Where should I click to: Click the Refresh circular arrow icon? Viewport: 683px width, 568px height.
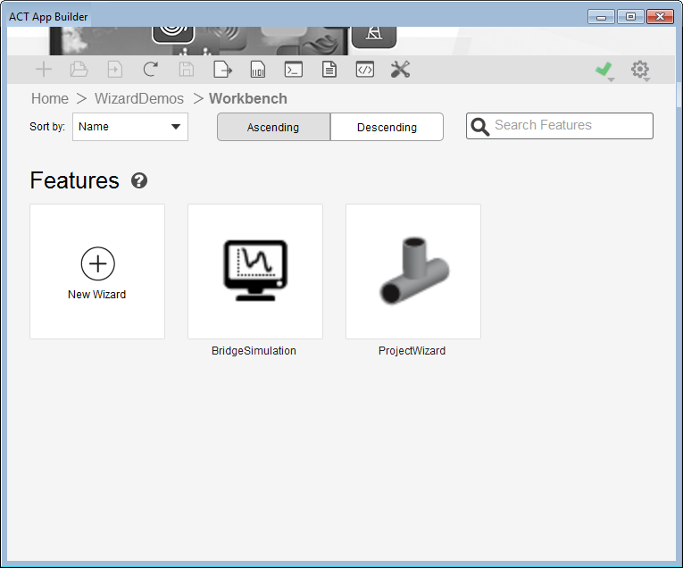[x=151, y=70]
